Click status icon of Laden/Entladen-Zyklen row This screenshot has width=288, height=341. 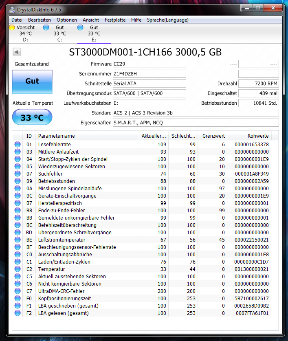(18, 262)
